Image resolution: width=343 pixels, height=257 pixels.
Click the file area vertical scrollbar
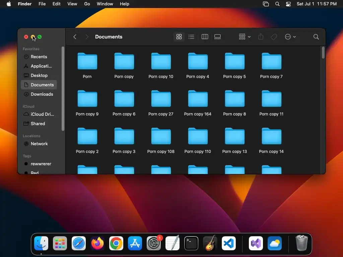323,53
